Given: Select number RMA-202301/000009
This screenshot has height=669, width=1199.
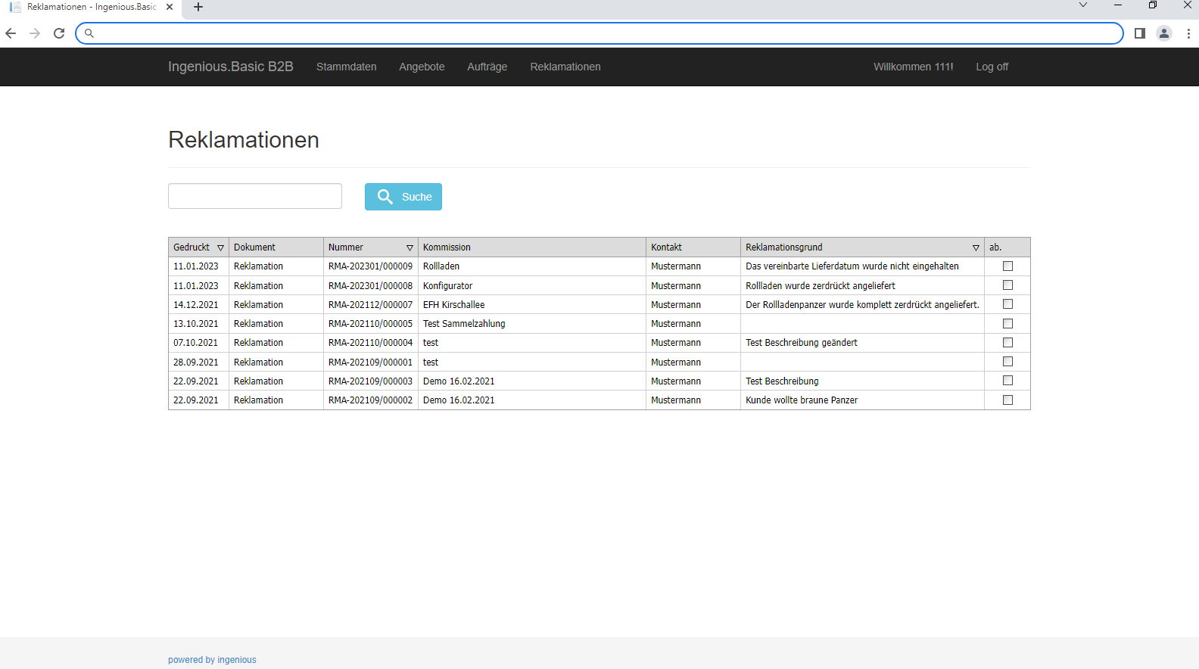Looking at the screenshot, I should pyautogui.click(x=370, y=266).
